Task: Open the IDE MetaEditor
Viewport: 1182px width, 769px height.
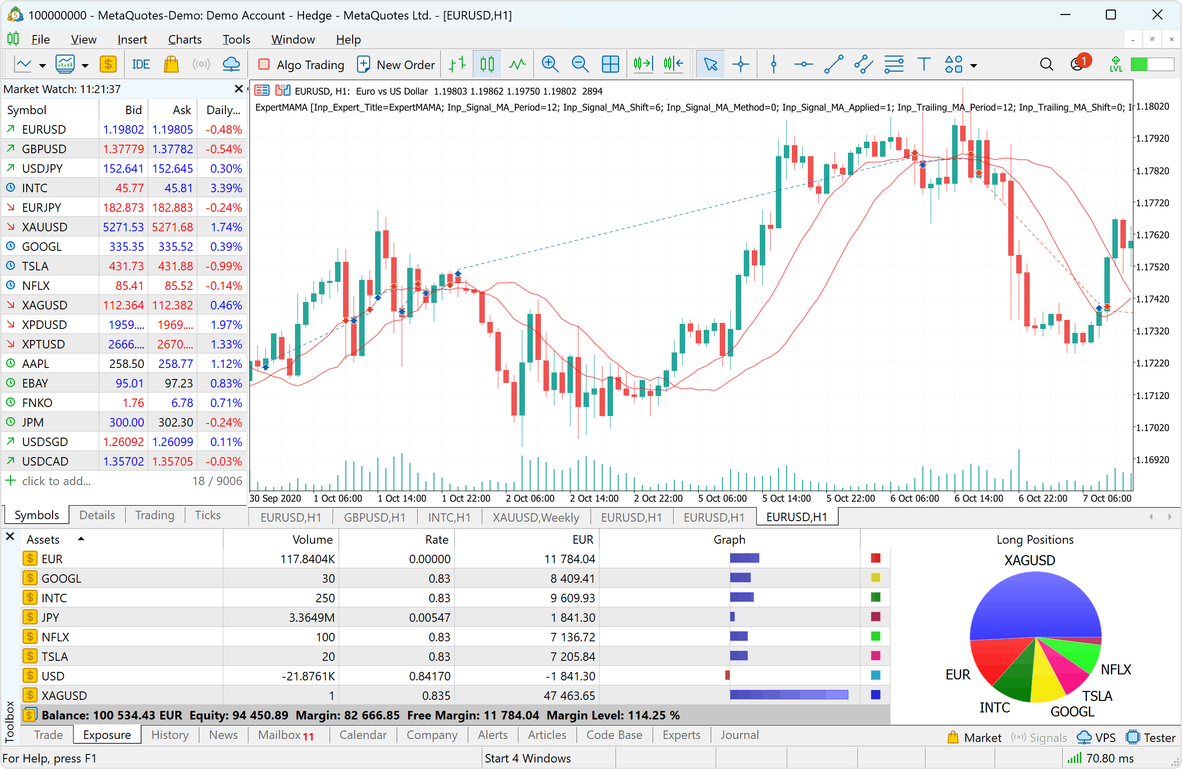Action: click(x=141, y=65)
